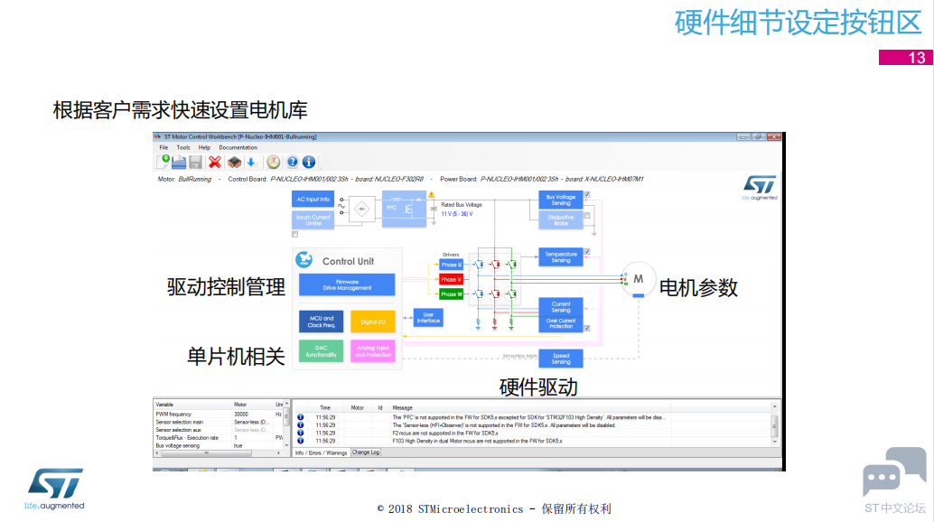Click the red X delete icon

point(214,162)
